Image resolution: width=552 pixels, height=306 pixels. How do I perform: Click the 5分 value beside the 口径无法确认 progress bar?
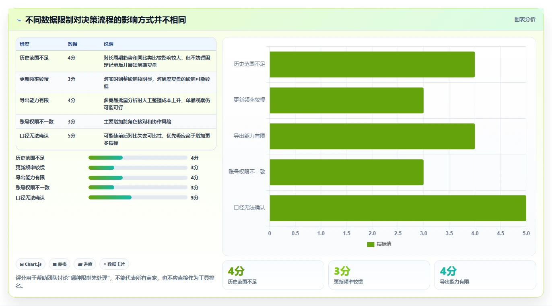coord(195,198)
